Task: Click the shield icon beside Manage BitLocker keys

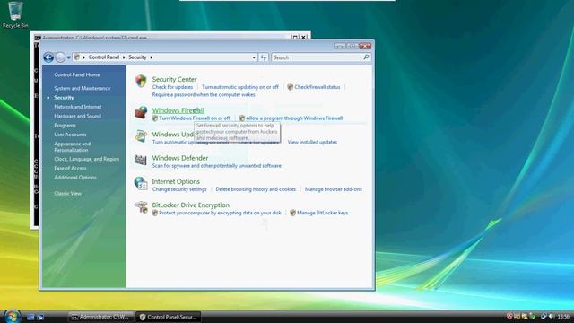Action: point(293,213)
